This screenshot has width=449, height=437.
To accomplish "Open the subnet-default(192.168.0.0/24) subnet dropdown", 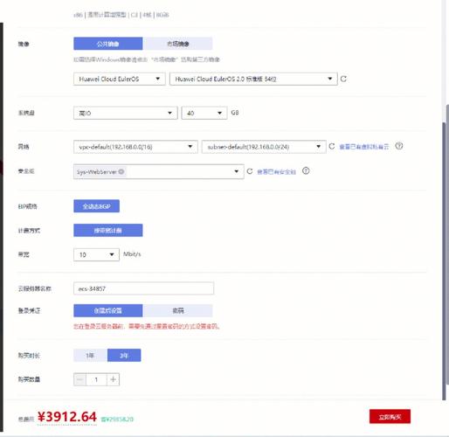I will click(x=264, y=147).
